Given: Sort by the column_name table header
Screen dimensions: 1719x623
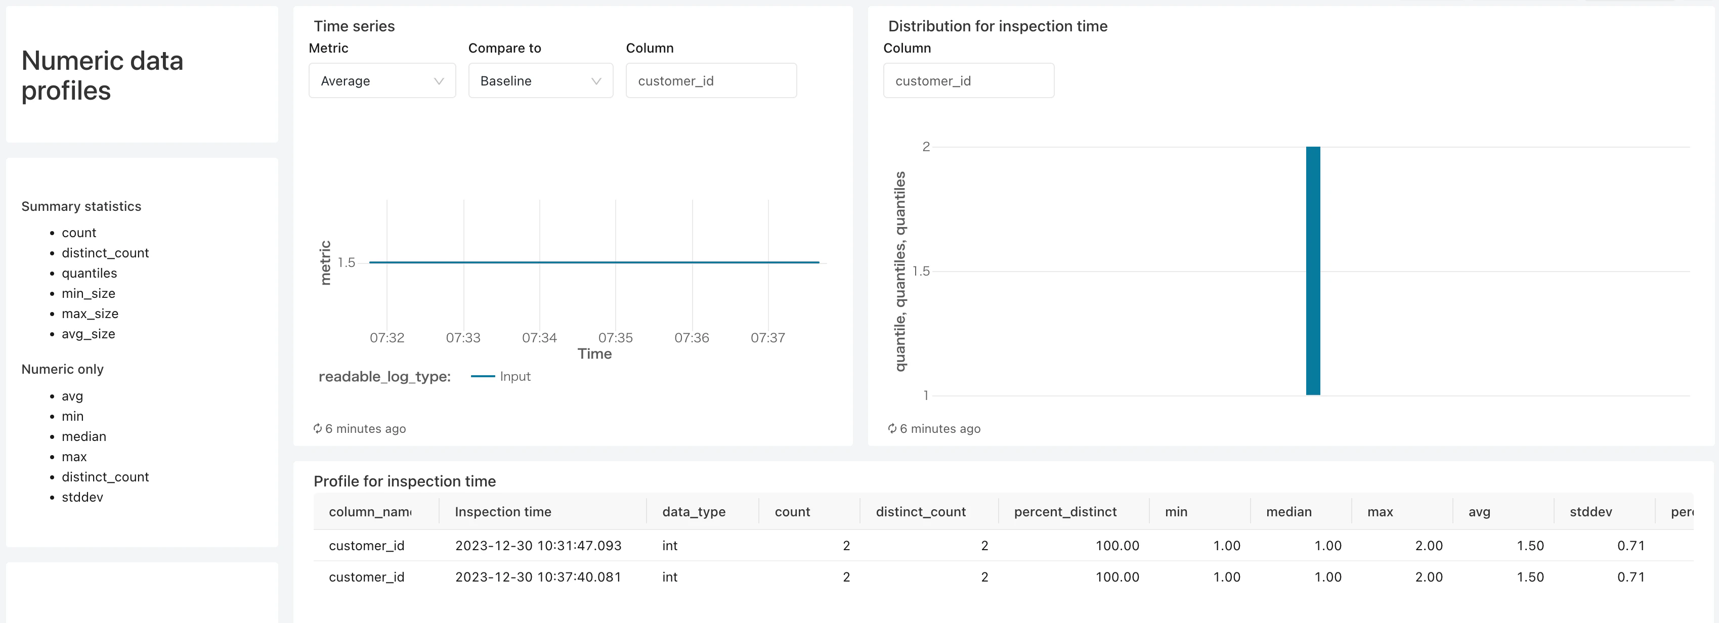Looking at the screenshot, I should [x=370, y=512].
